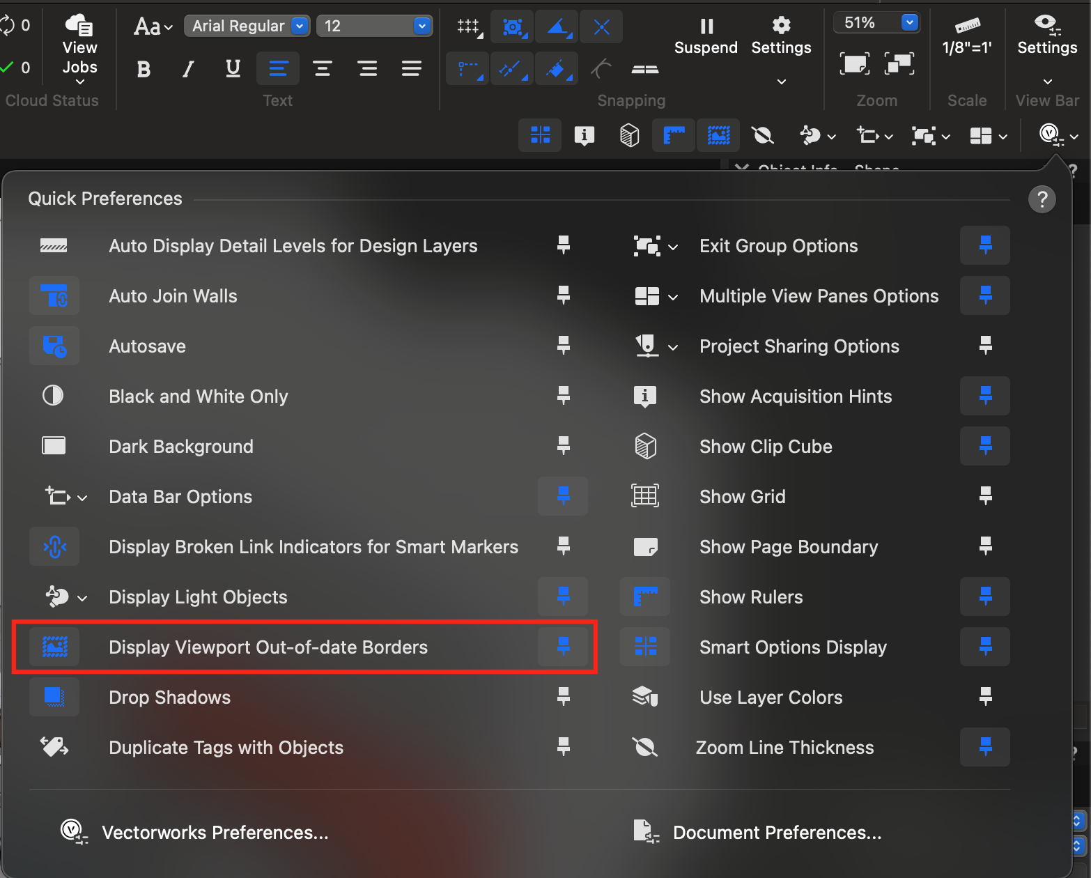The width and height of the screenshot is (1091, 878).
Task: Click the Show Clip Cube icon
Action: click(645, 447)
